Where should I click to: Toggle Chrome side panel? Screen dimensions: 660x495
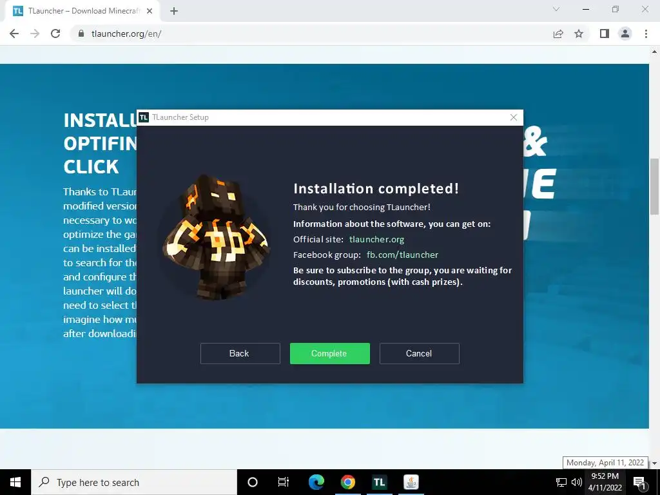[x=605, y=34]
